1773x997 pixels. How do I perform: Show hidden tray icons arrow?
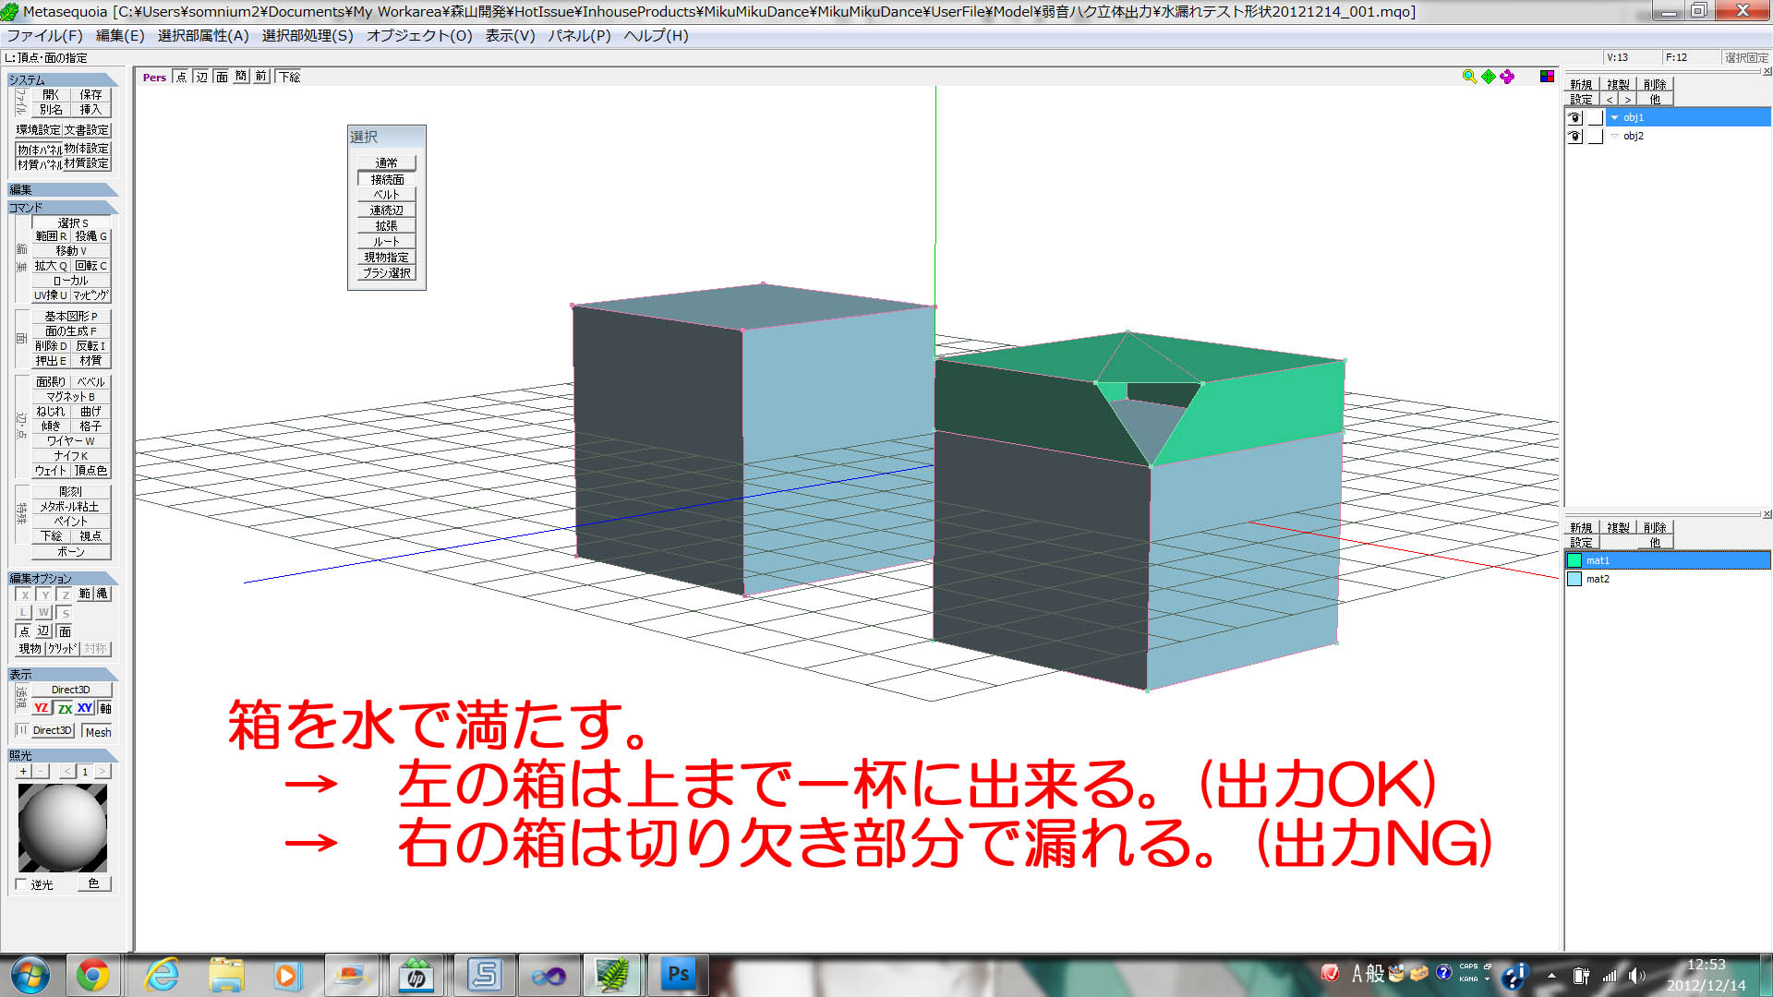coord(1551,976)
